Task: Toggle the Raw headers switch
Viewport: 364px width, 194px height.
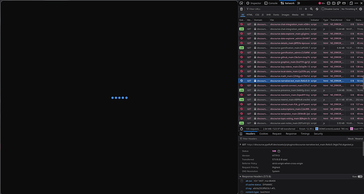Action: tap(360, 177)
